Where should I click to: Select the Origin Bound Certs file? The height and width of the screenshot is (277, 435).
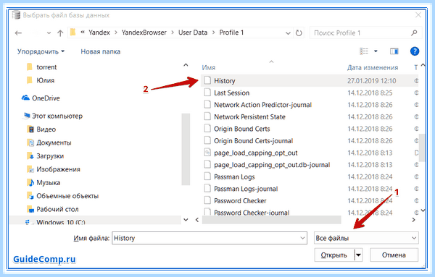(241, 129)
